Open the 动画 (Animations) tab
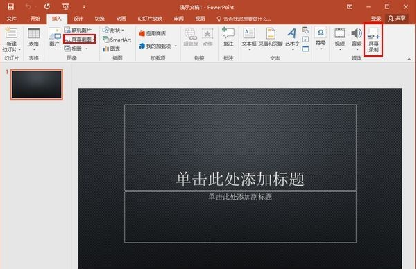 click(121, 19)
